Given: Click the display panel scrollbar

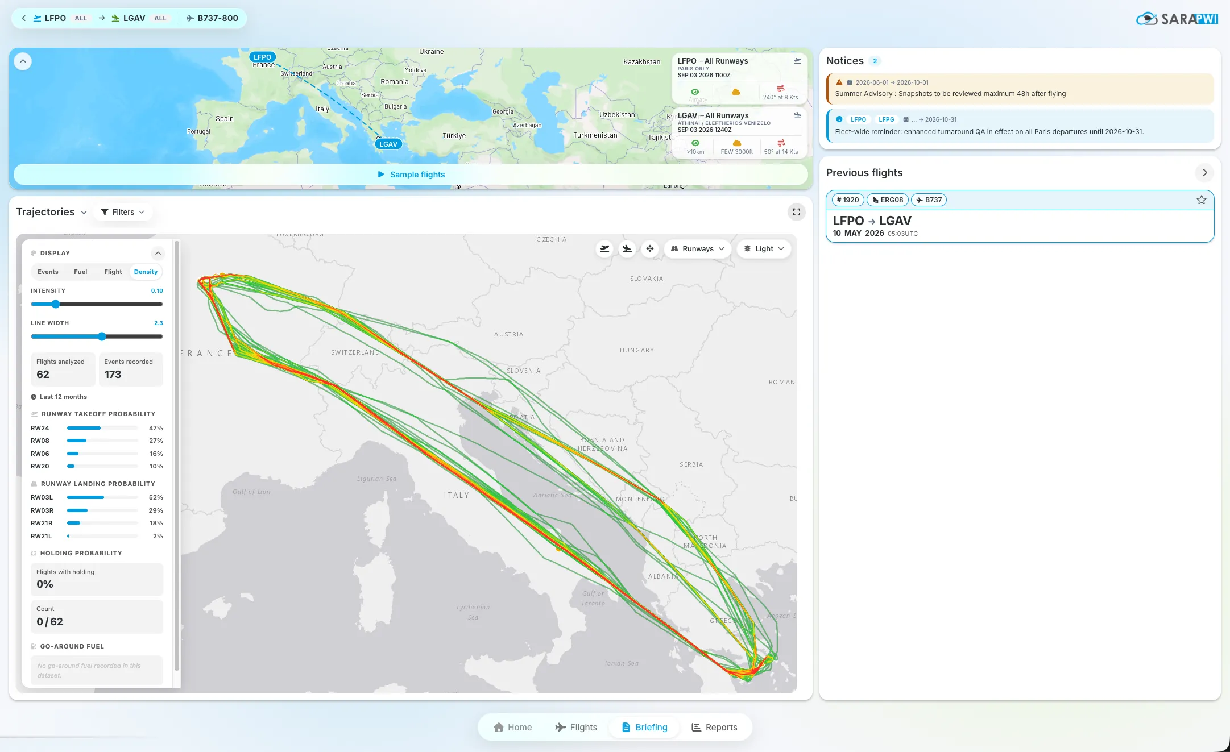Looking at the screenshot, I should click(x=177, y=455).
